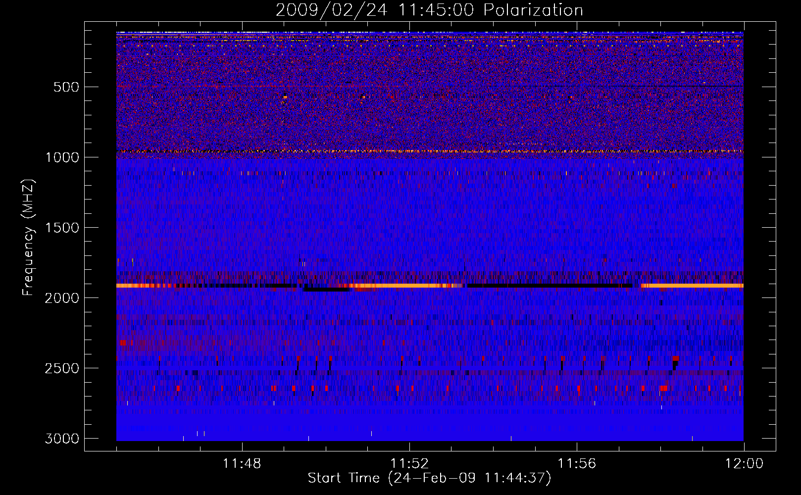Click the bright orange band near 1900 MHz
This screenshot has width=801, height=495.
430,286
